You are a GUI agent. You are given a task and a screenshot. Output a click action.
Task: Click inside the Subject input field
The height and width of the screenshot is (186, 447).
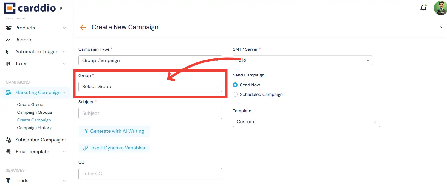[x=150, y=113]
